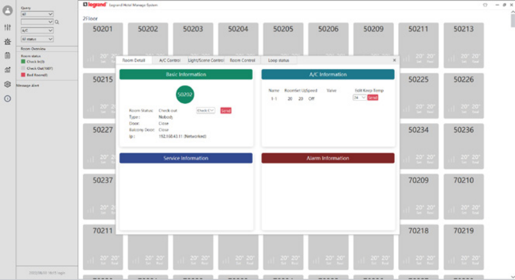The width and height of the screenshot is (515, 280).
Task: Open the user account avatar icon
Action: pos(8,10)
